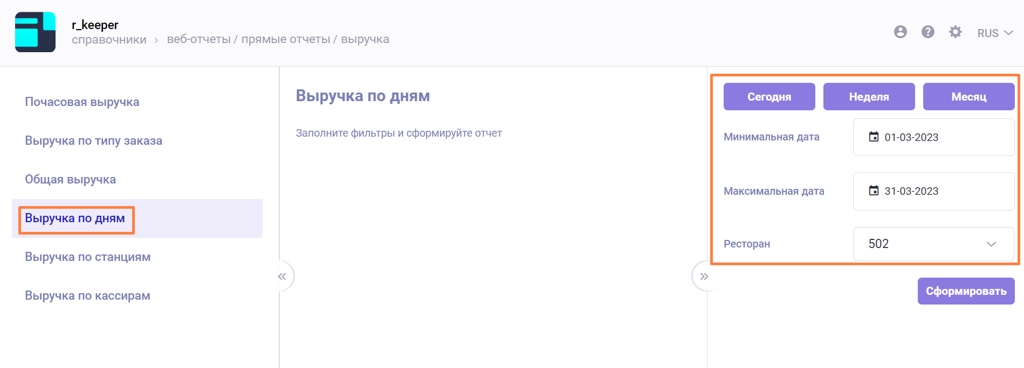The width and height of the screenshot is (1024, 368).
Task: Select Общая выручка in sidebar
Action: (70, 180)
